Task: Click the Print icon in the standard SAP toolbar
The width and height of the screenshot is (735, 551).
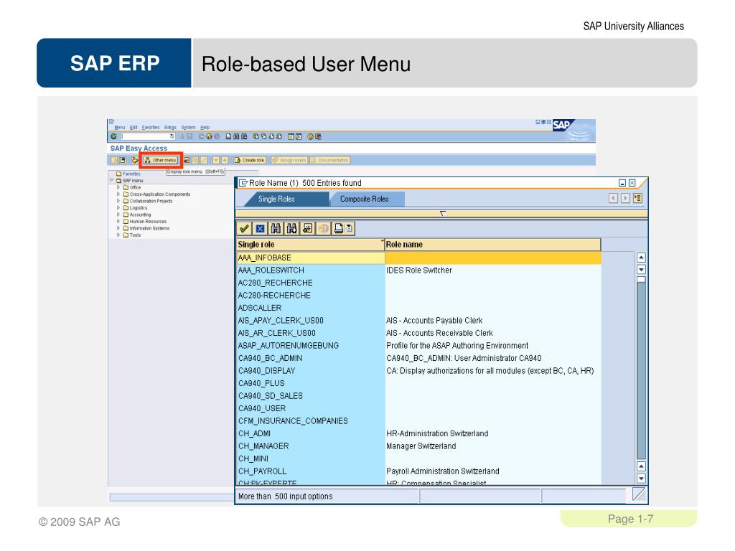Action: (228, 136)
